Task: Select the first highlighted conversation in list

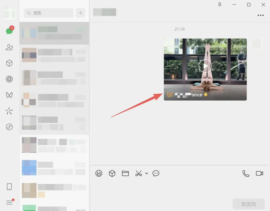Action: [x=54, y=33]
